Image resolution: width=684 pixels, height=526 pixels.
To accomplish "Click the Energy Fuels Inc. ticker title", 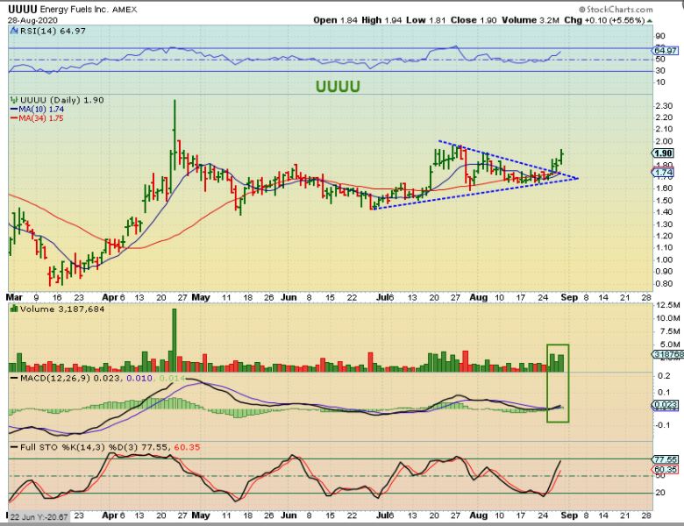I will pos(76,8).
